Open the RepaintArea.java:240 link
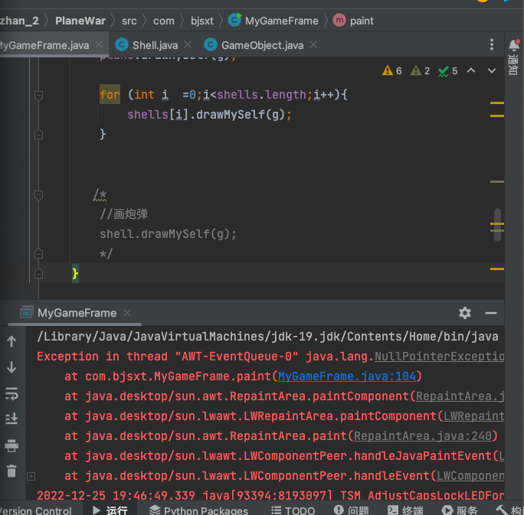Viewport: 524px width, 515px height. click(423, 436)
